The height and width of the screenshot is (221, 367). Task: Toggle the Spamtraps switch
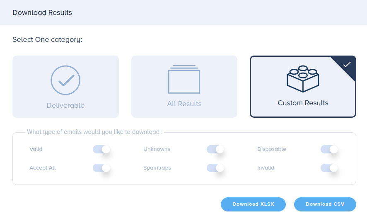[215, 168]
